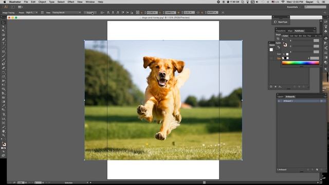329x185 pixels.
Task: Open macOS Spotlight search
Action: (318, 2)
